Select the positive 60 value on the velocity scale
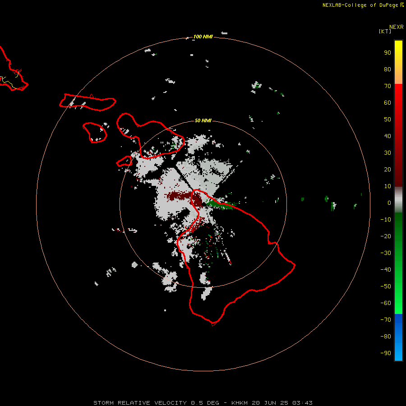Screen dimensions: 406x406 388,102
